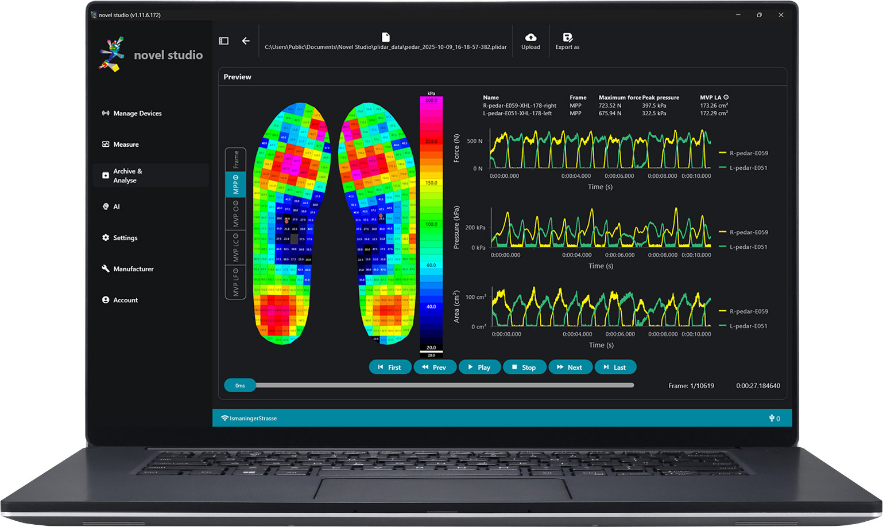Step to the Next frame

coord(570,368)
